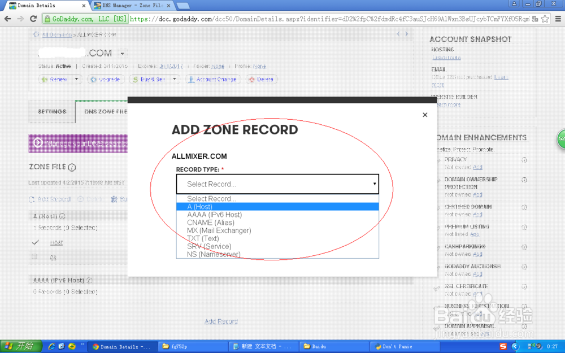565x353 pixels.
Task: Add Privacy enhancement
Action: (478, 167)
